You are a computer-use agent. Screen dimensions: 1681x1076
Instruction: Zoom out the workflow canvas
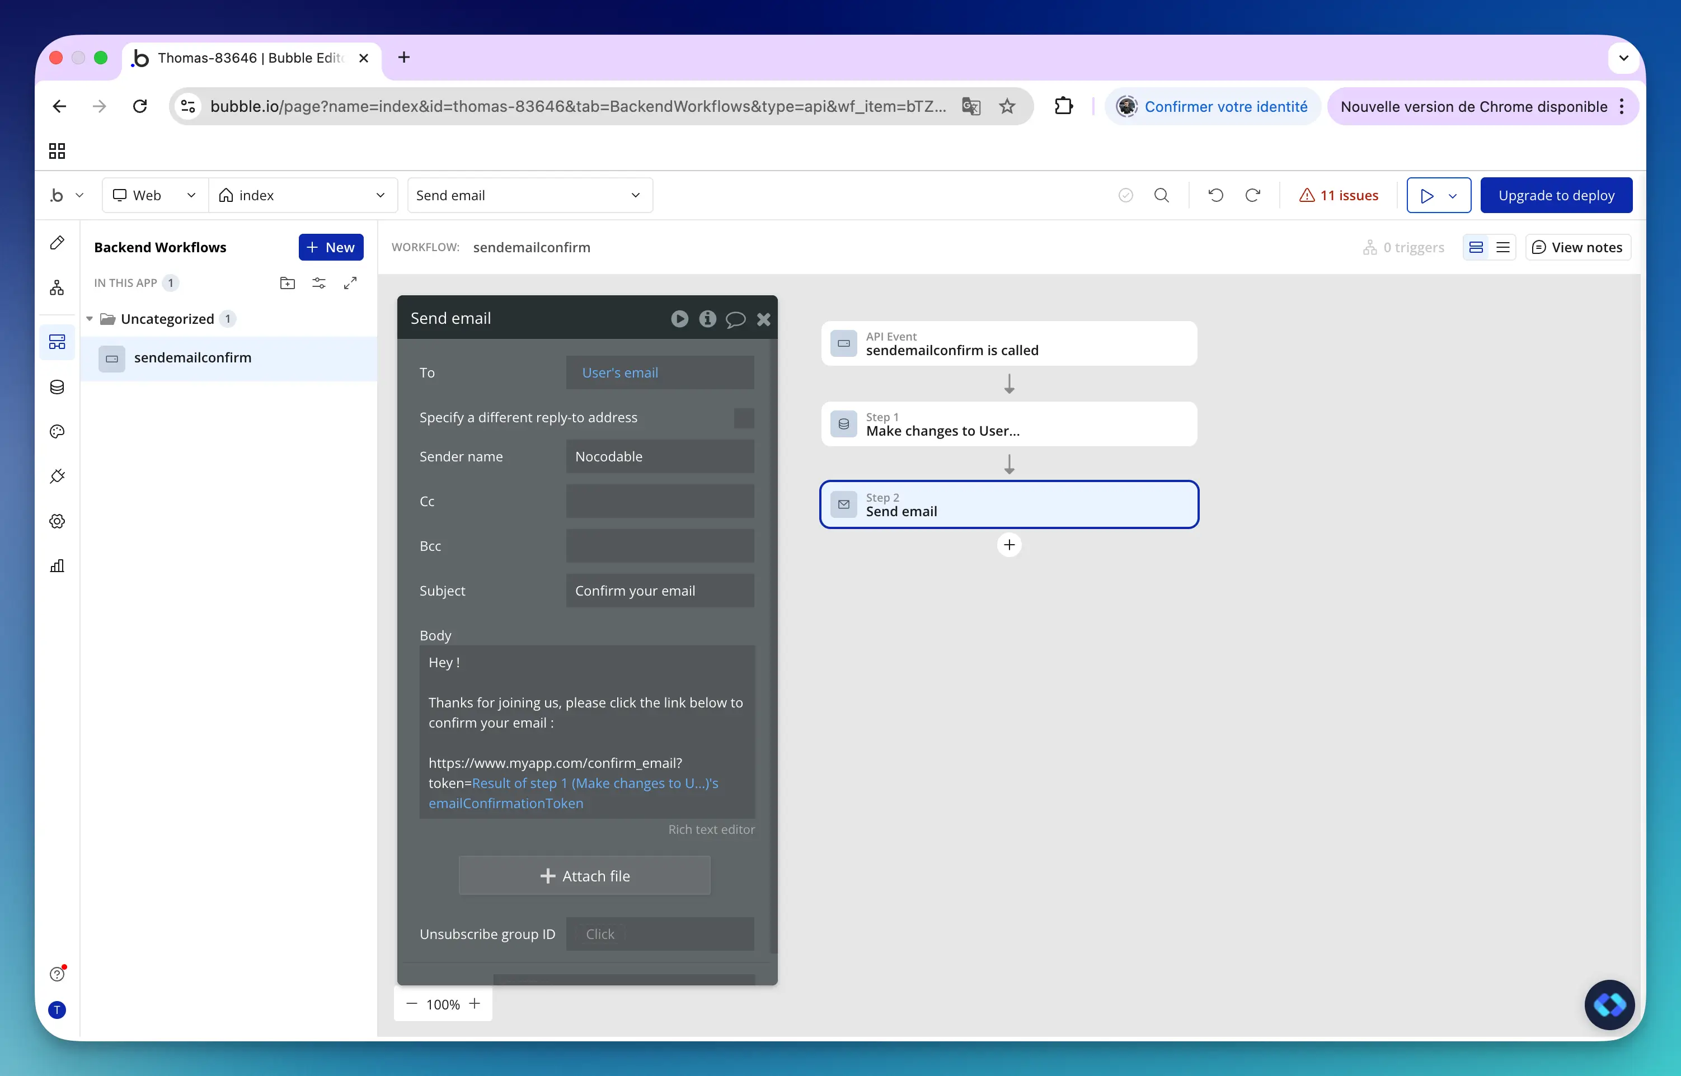click(412, 1004)
